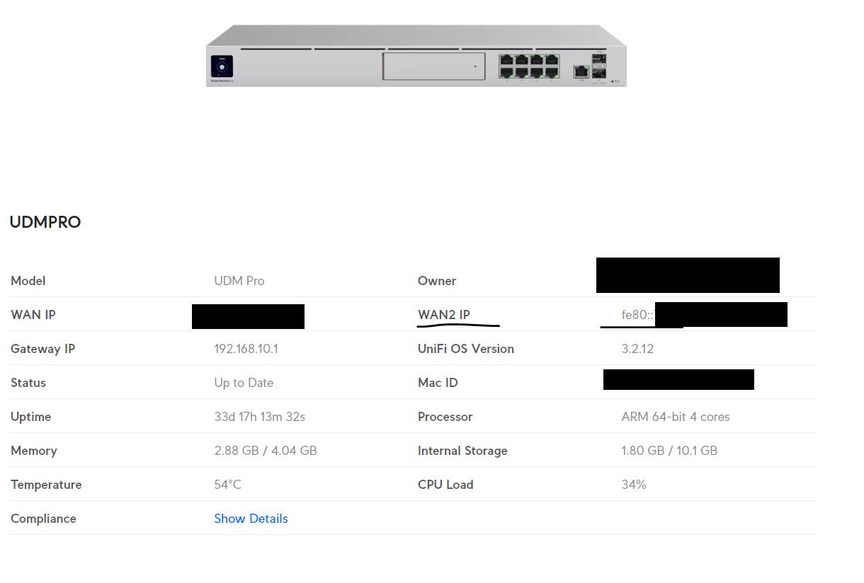Select the Model value 'UDM Pro'
The image size is (864, 583).
click(x=239, y=281)
